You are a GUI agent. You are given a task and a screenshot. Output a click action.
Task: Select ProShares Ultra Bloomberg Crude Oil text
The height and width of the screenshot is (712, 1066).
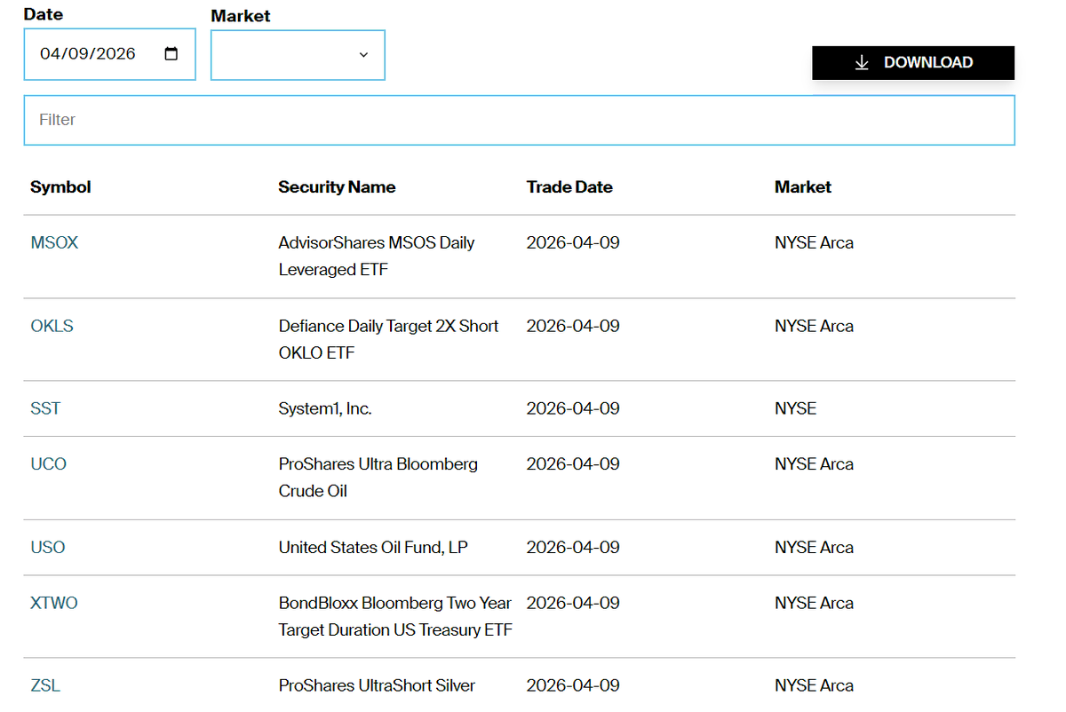[x=378, y=477]
